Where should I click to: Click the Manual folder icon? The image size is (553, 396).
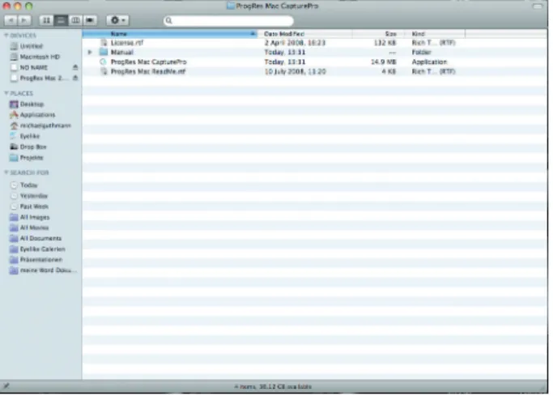tap(104, 52)
